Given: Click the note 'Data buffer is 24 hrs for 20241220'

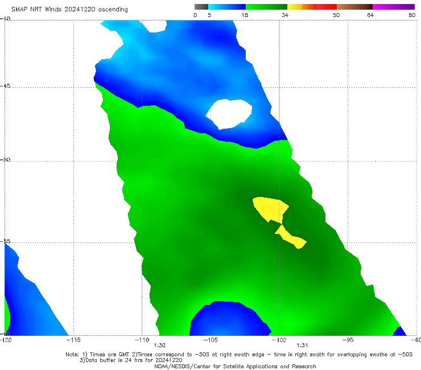Looking at the screenshot, I should point(131,360).
